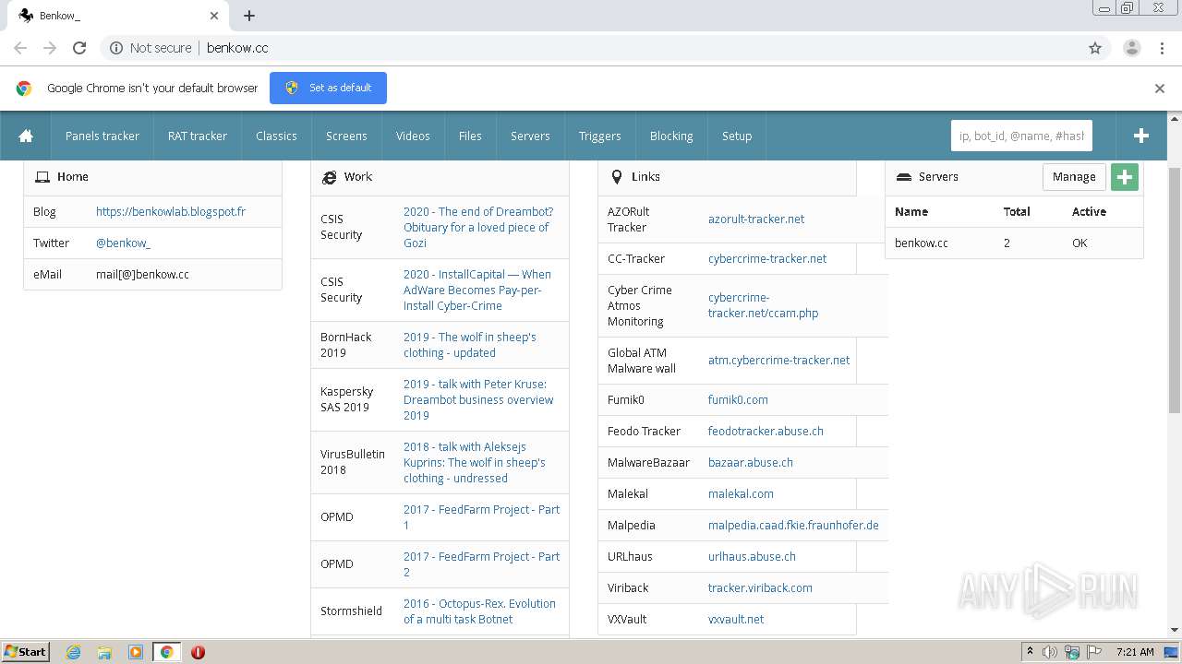Visit vxvault.net link
This screenshot has width=1182, height=664.
coord(736,619)
